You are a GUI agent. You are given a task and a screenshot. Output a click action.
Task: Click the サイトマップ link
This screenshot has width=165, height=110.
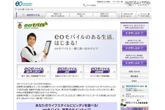(144, 5)
